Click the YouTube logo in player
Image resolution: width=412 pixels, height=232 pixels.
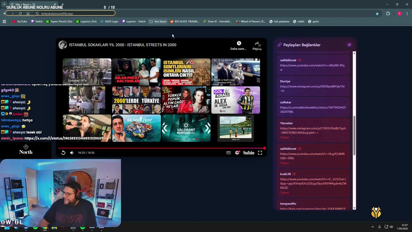248,153
